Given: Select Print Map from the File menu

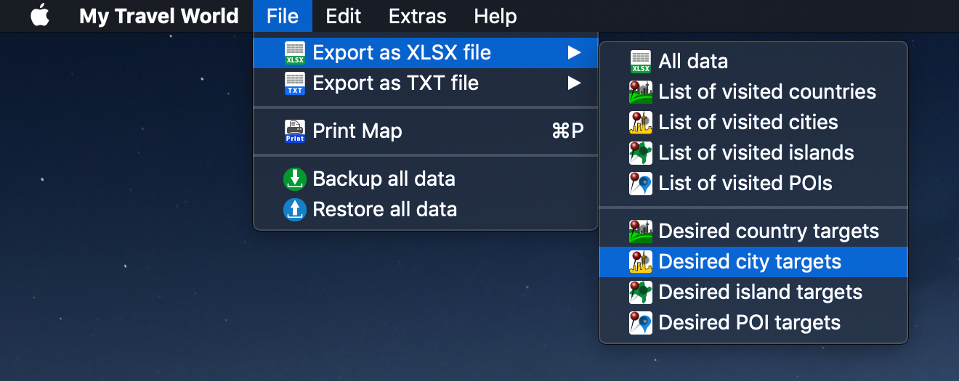Looking at the screenshot, I should click(x=425, y=131).
